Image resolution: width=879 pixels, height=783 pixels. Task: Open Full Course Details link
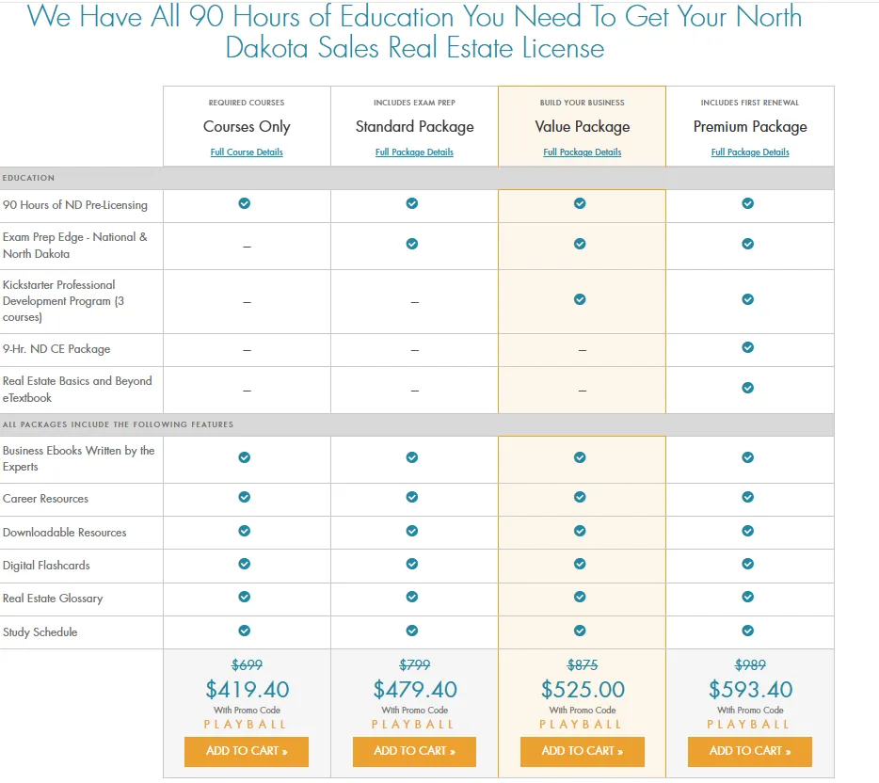(x=246, y=152)
